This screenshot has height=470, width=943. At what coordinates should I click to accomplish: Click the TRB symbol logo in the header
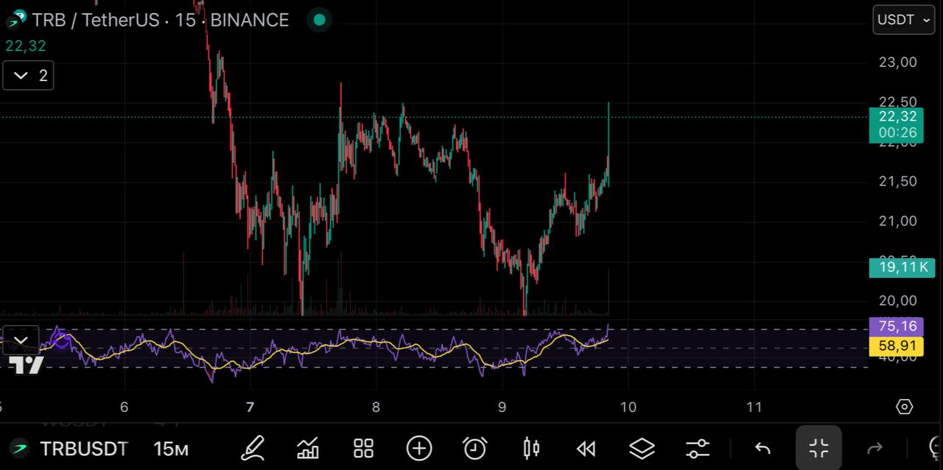click(x=15, y=19)
